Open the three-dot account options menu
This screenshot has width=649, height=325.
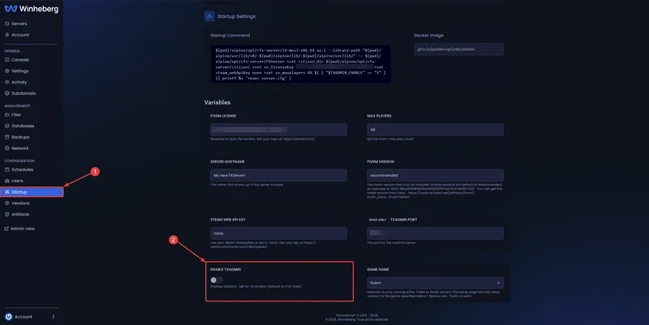click(x=53, y=317)
